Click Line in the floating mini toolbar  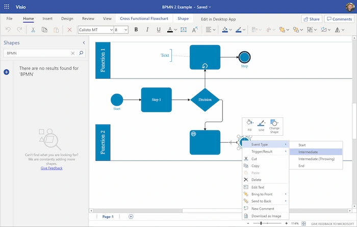(x=261, y=125)
